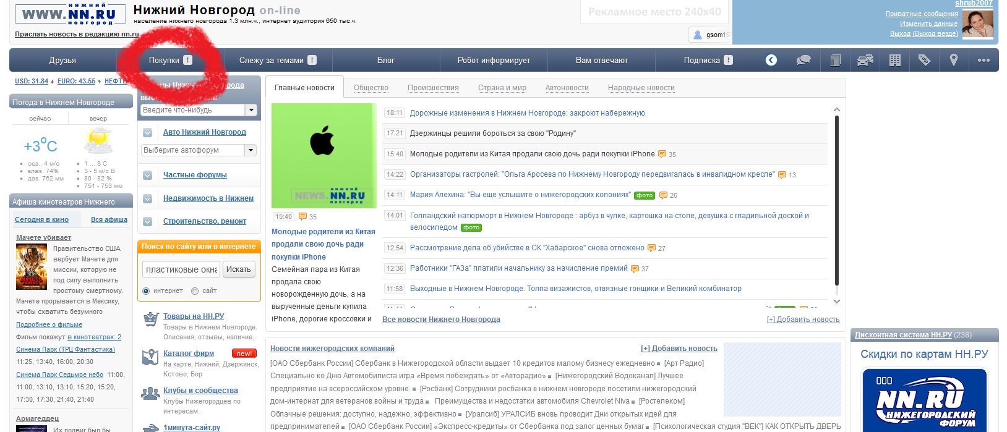The height and width of the screenshot is (432, 1007).
Task: Open the Блог menu item
Action: [x=386, y=60]
